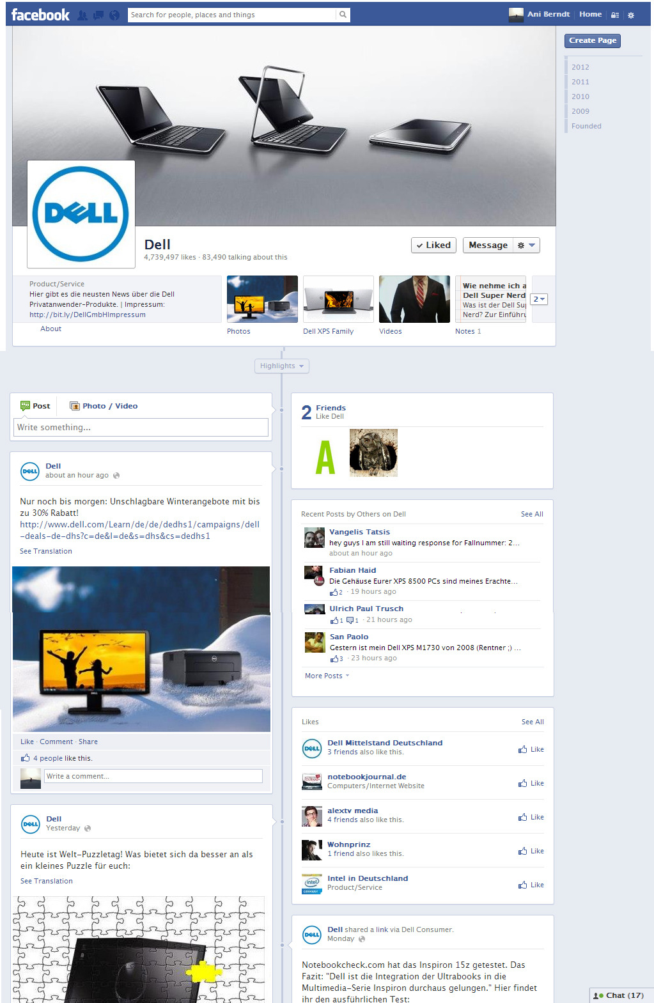Viewport: 654px width, 1003px height.
Task: Click Wohnprinz profile picture
Action: (x=312, y=850)
